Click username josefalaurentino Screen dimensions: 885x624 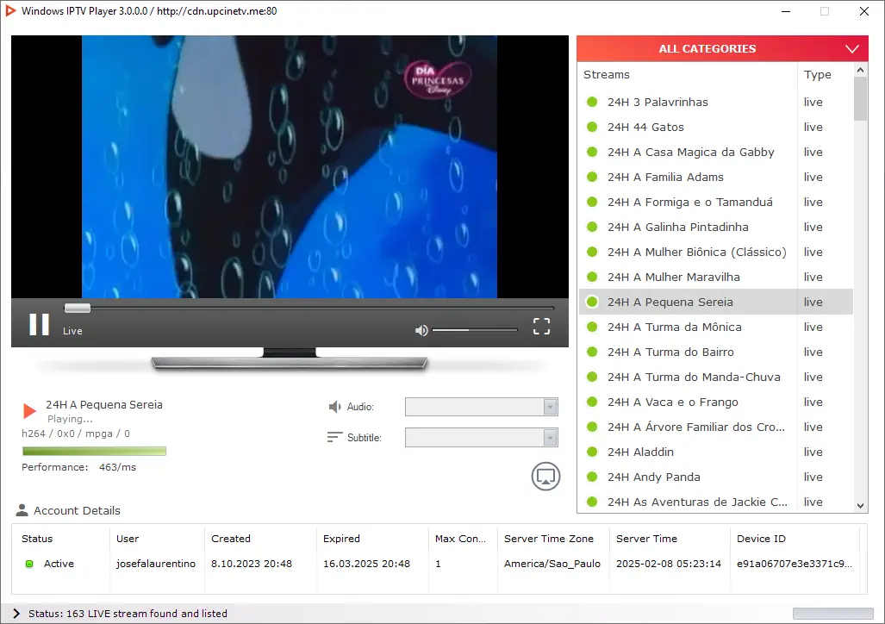click(156, 564)
